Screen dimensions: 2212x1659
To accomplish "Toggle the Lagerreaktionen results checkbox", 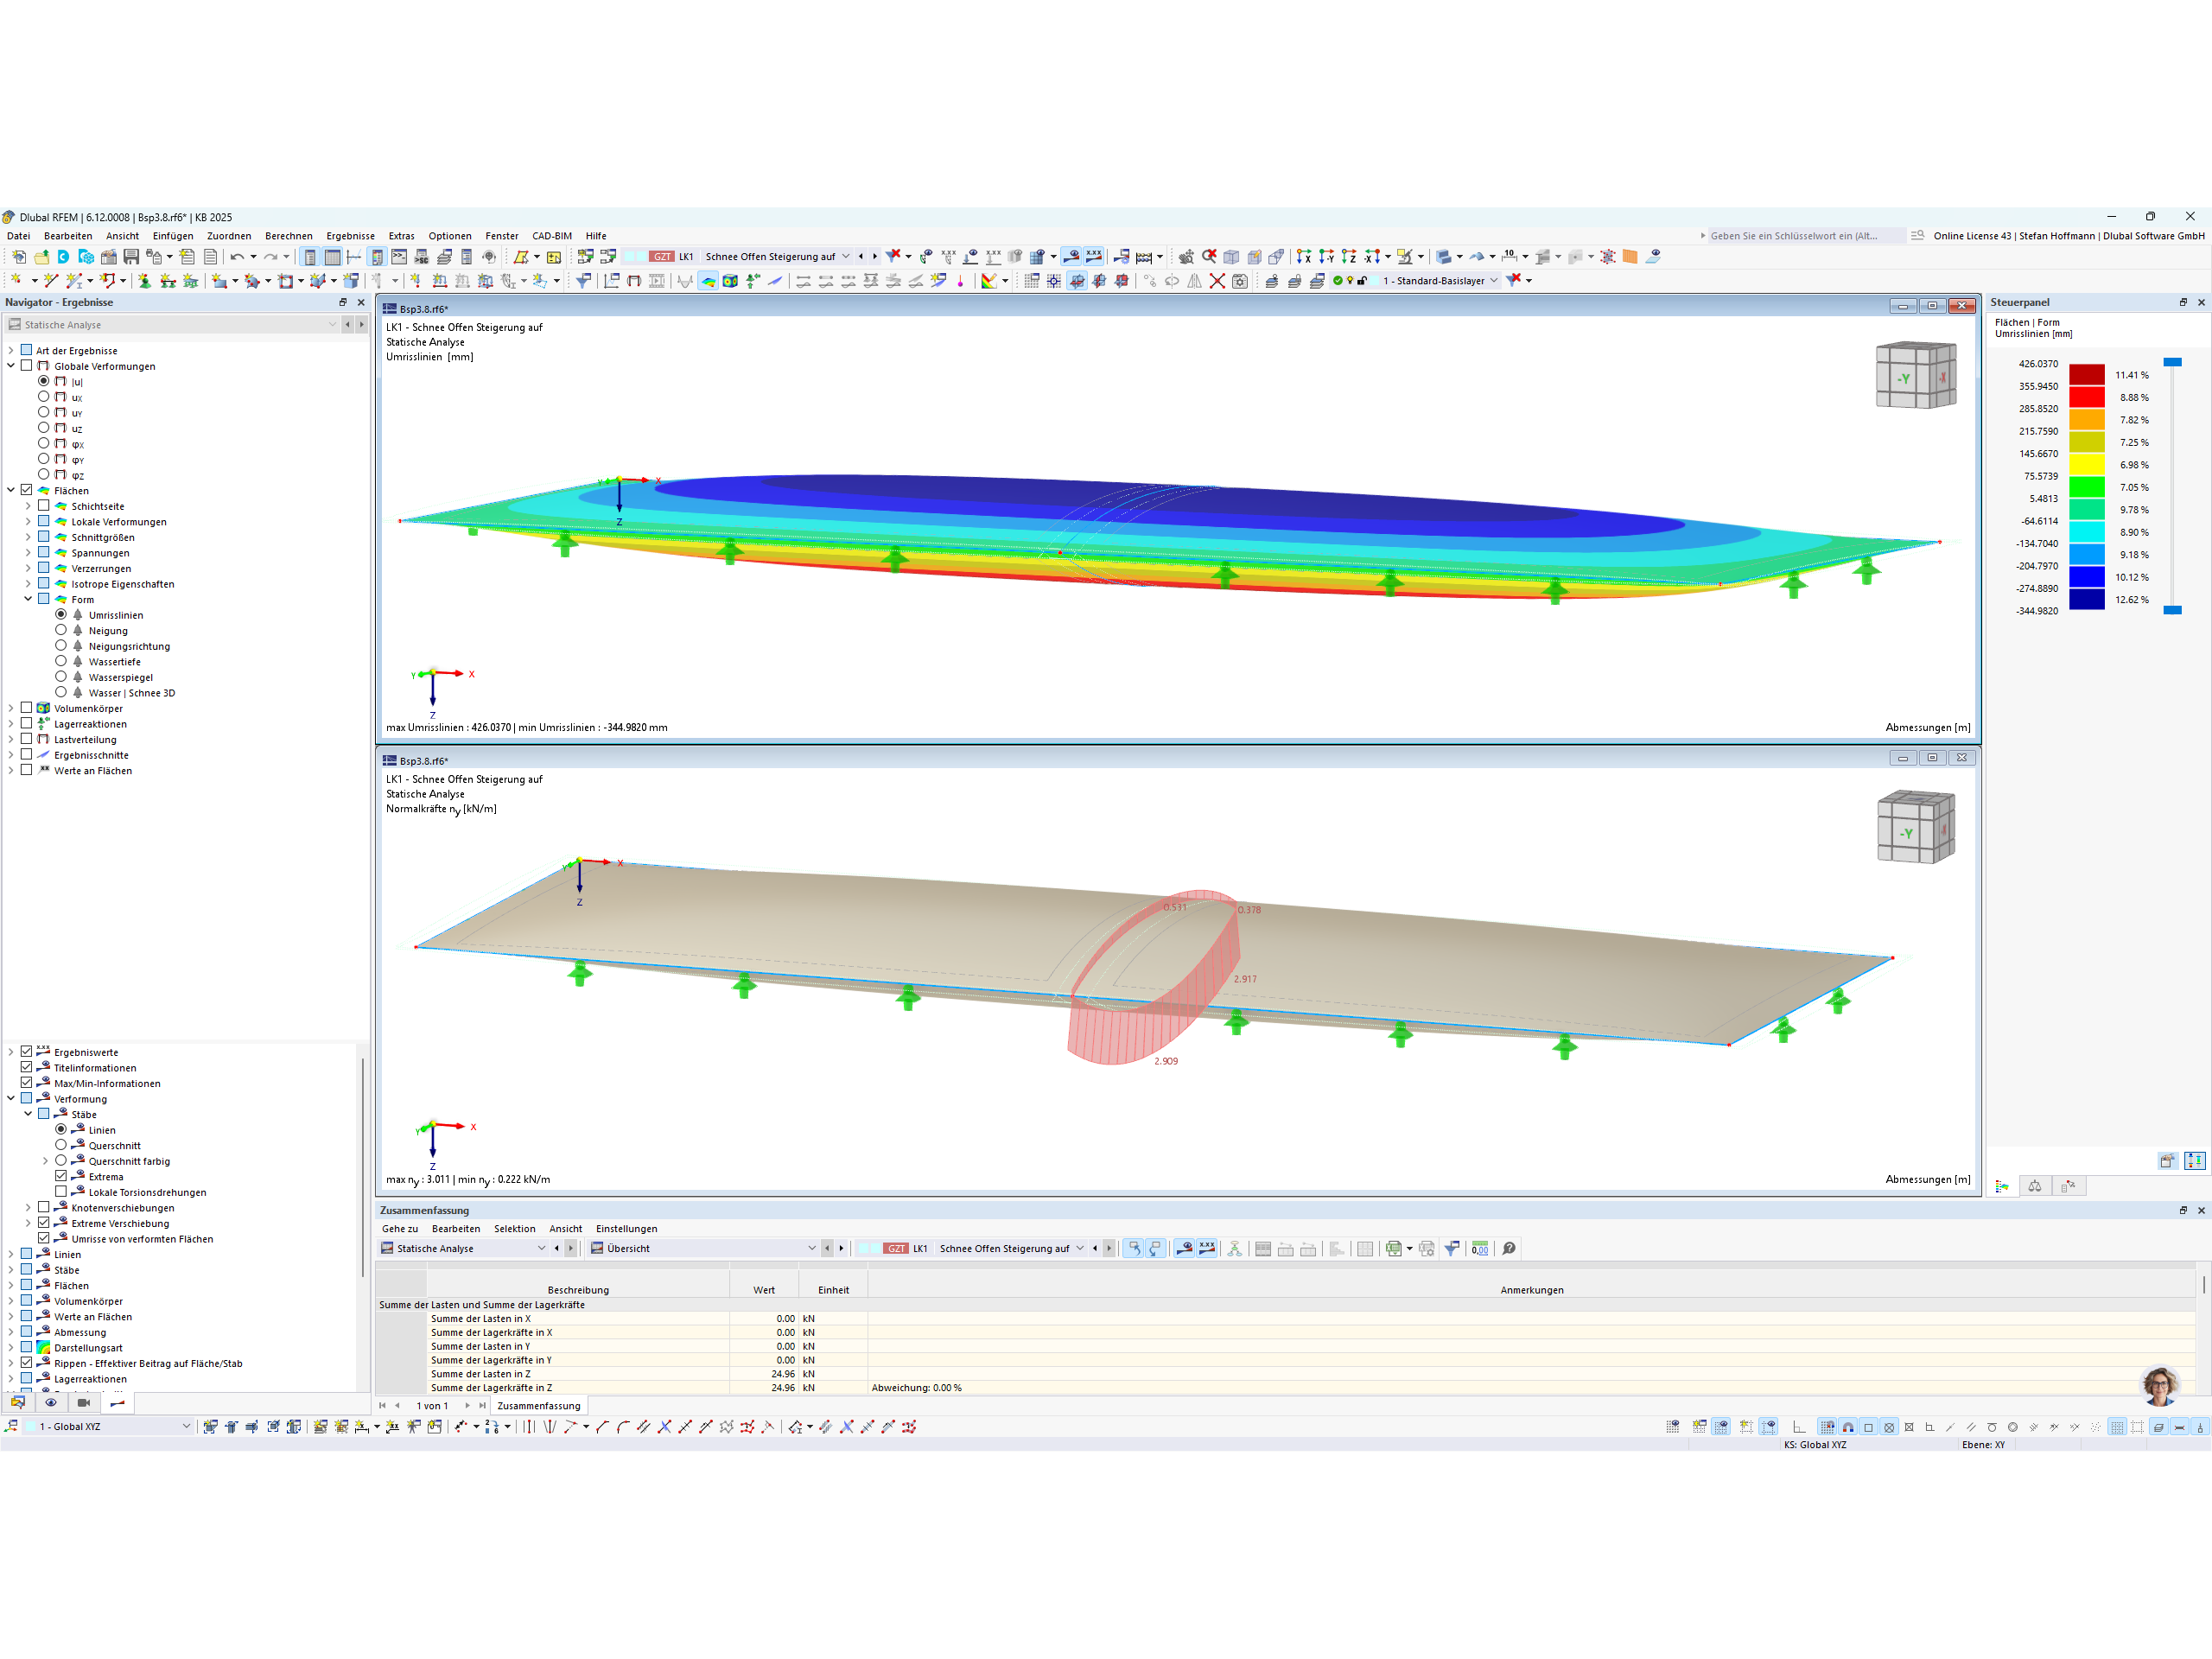I will [27, 723].
